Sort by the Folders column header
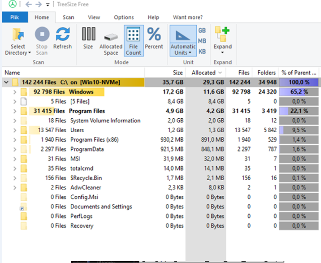 tap(265, 72)
